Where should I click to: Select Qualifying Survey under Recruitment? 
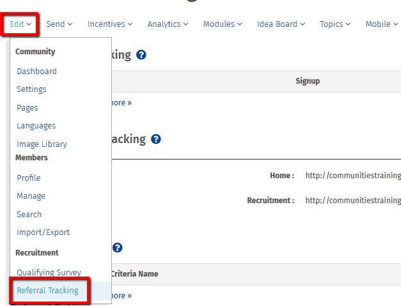pyautogui.click(x=49, y=272)
